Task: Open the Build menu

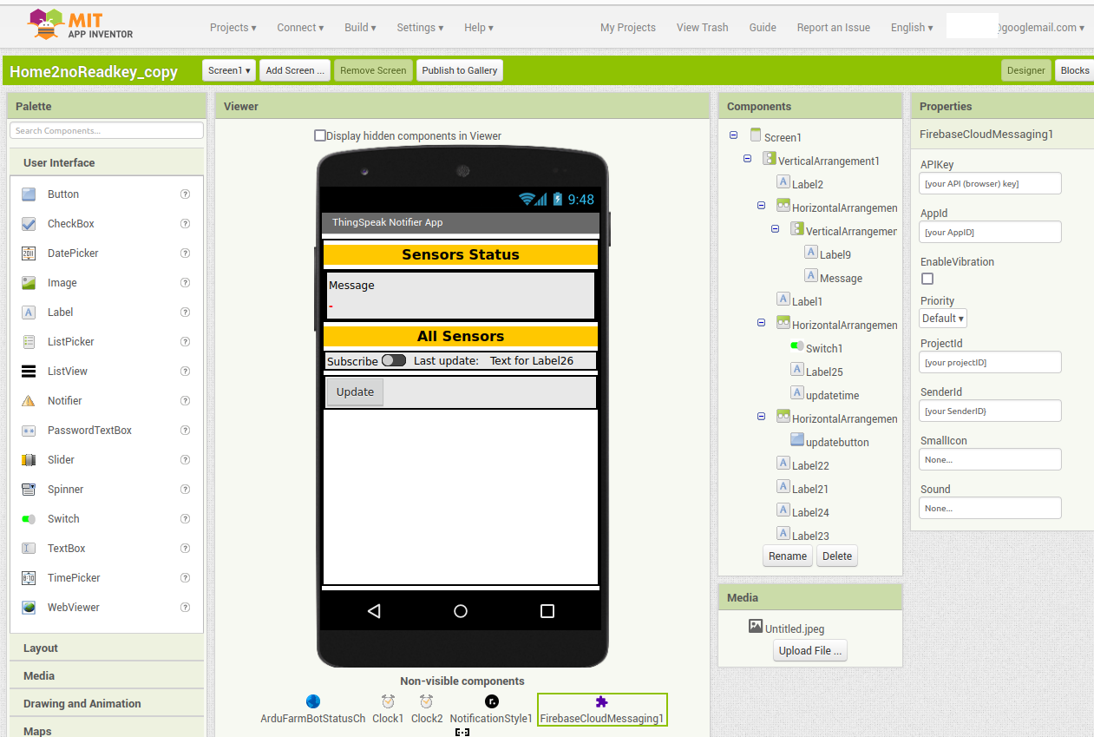Action: coord(358,27)
